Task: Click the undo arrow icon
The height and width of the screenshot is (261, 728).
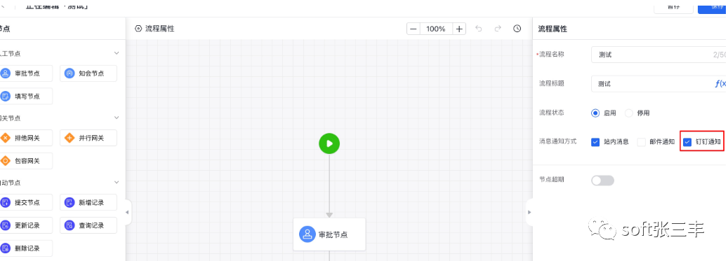Action: (479, 29)
